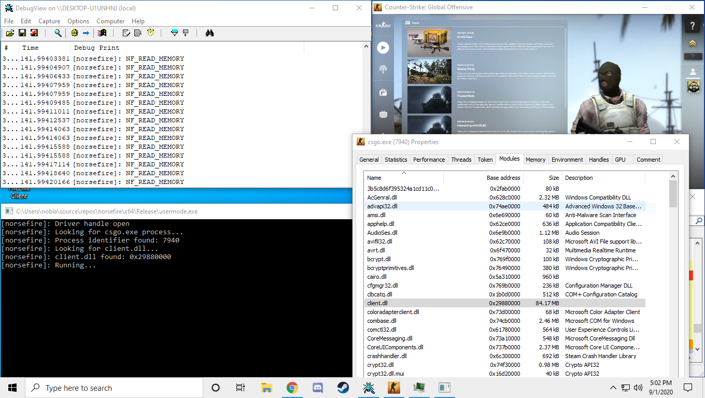
Task: Click the Windows Start button
Action: (x=12, y=388)
